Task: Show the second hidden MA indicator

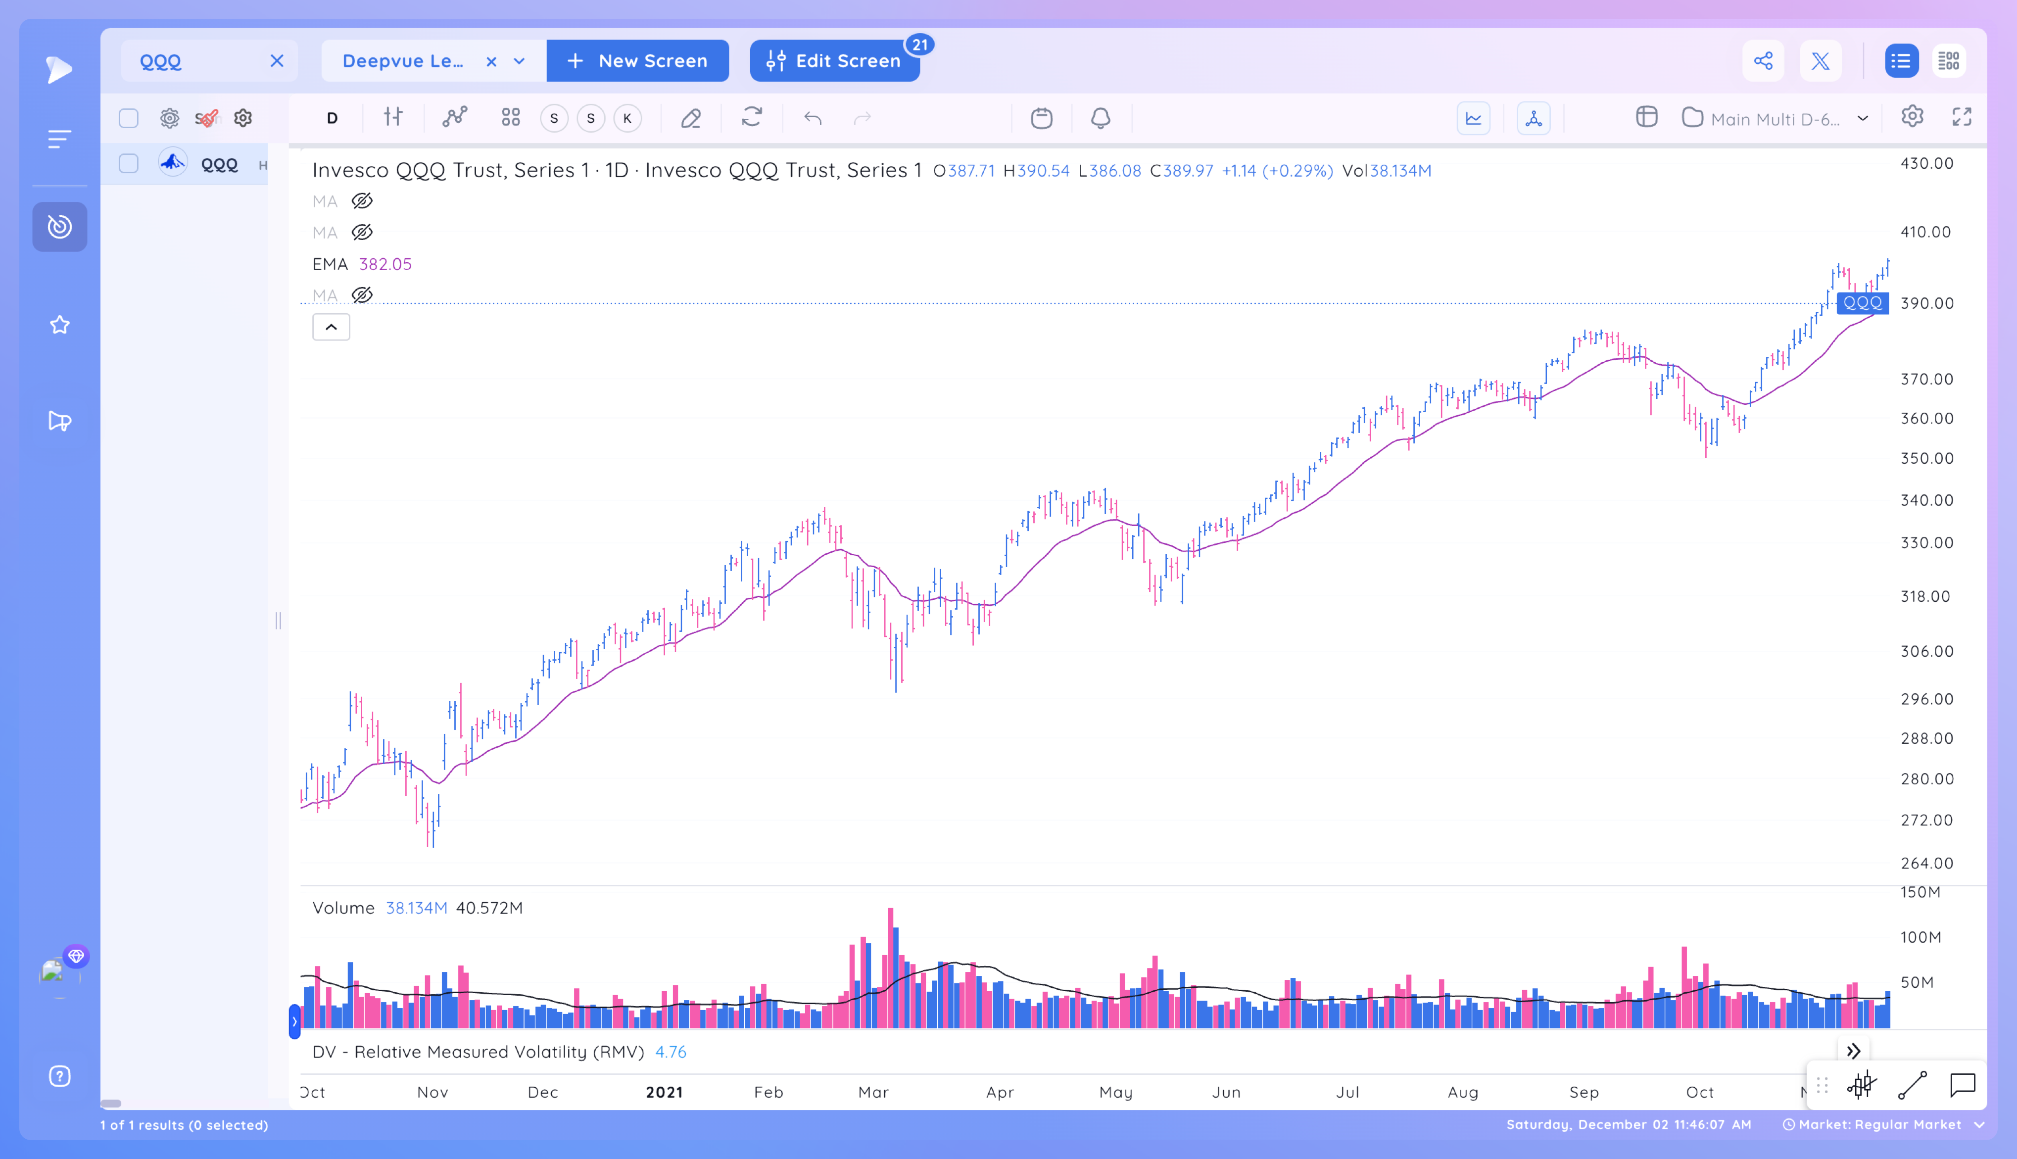Action: 362,233
